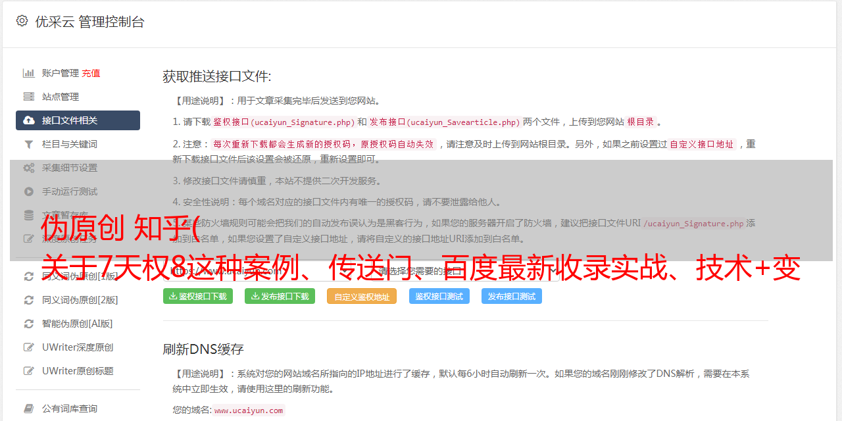Click the 优采云 管理控制台 title
Image resolution: width=842 pixels, height=421 pixels.
tap(89, 22)
